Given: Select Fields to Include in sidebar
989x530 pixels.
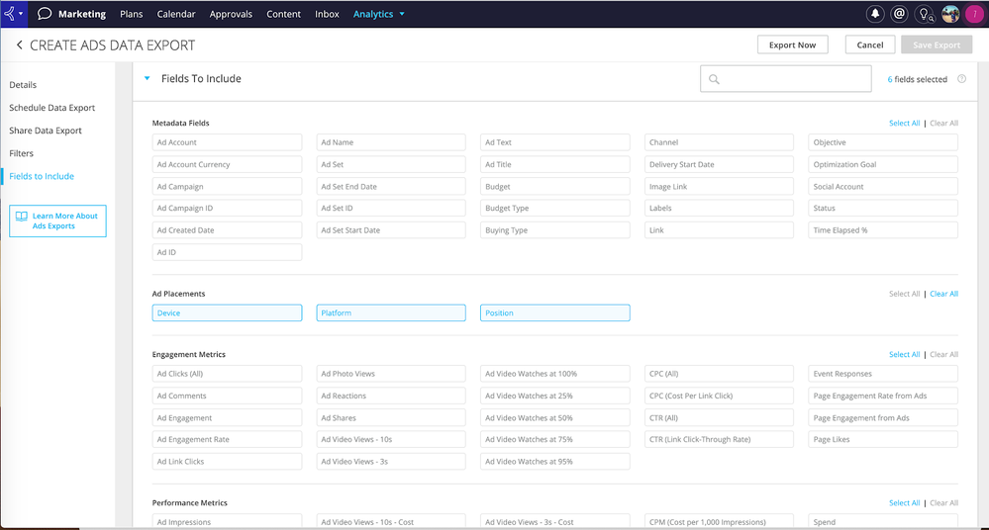Looking at the screenshot, I should (42, 176).
